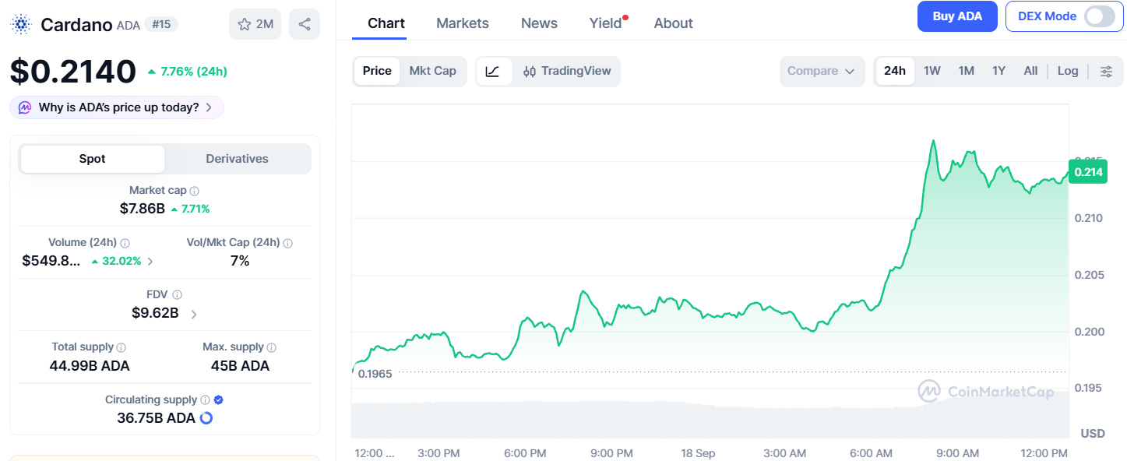The image size is (1127, 461).
Task: Switch to the Spot tab
Action: [92, 159]
